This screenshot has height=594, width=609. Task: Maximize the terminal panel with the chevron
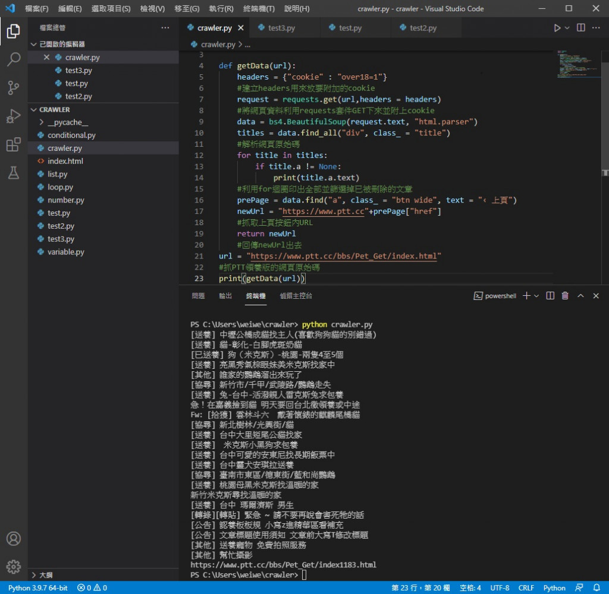tap(580, 296)
